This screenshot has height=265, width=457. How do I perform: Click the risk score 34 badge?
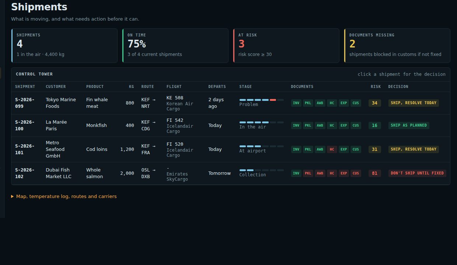coord(374,103)
